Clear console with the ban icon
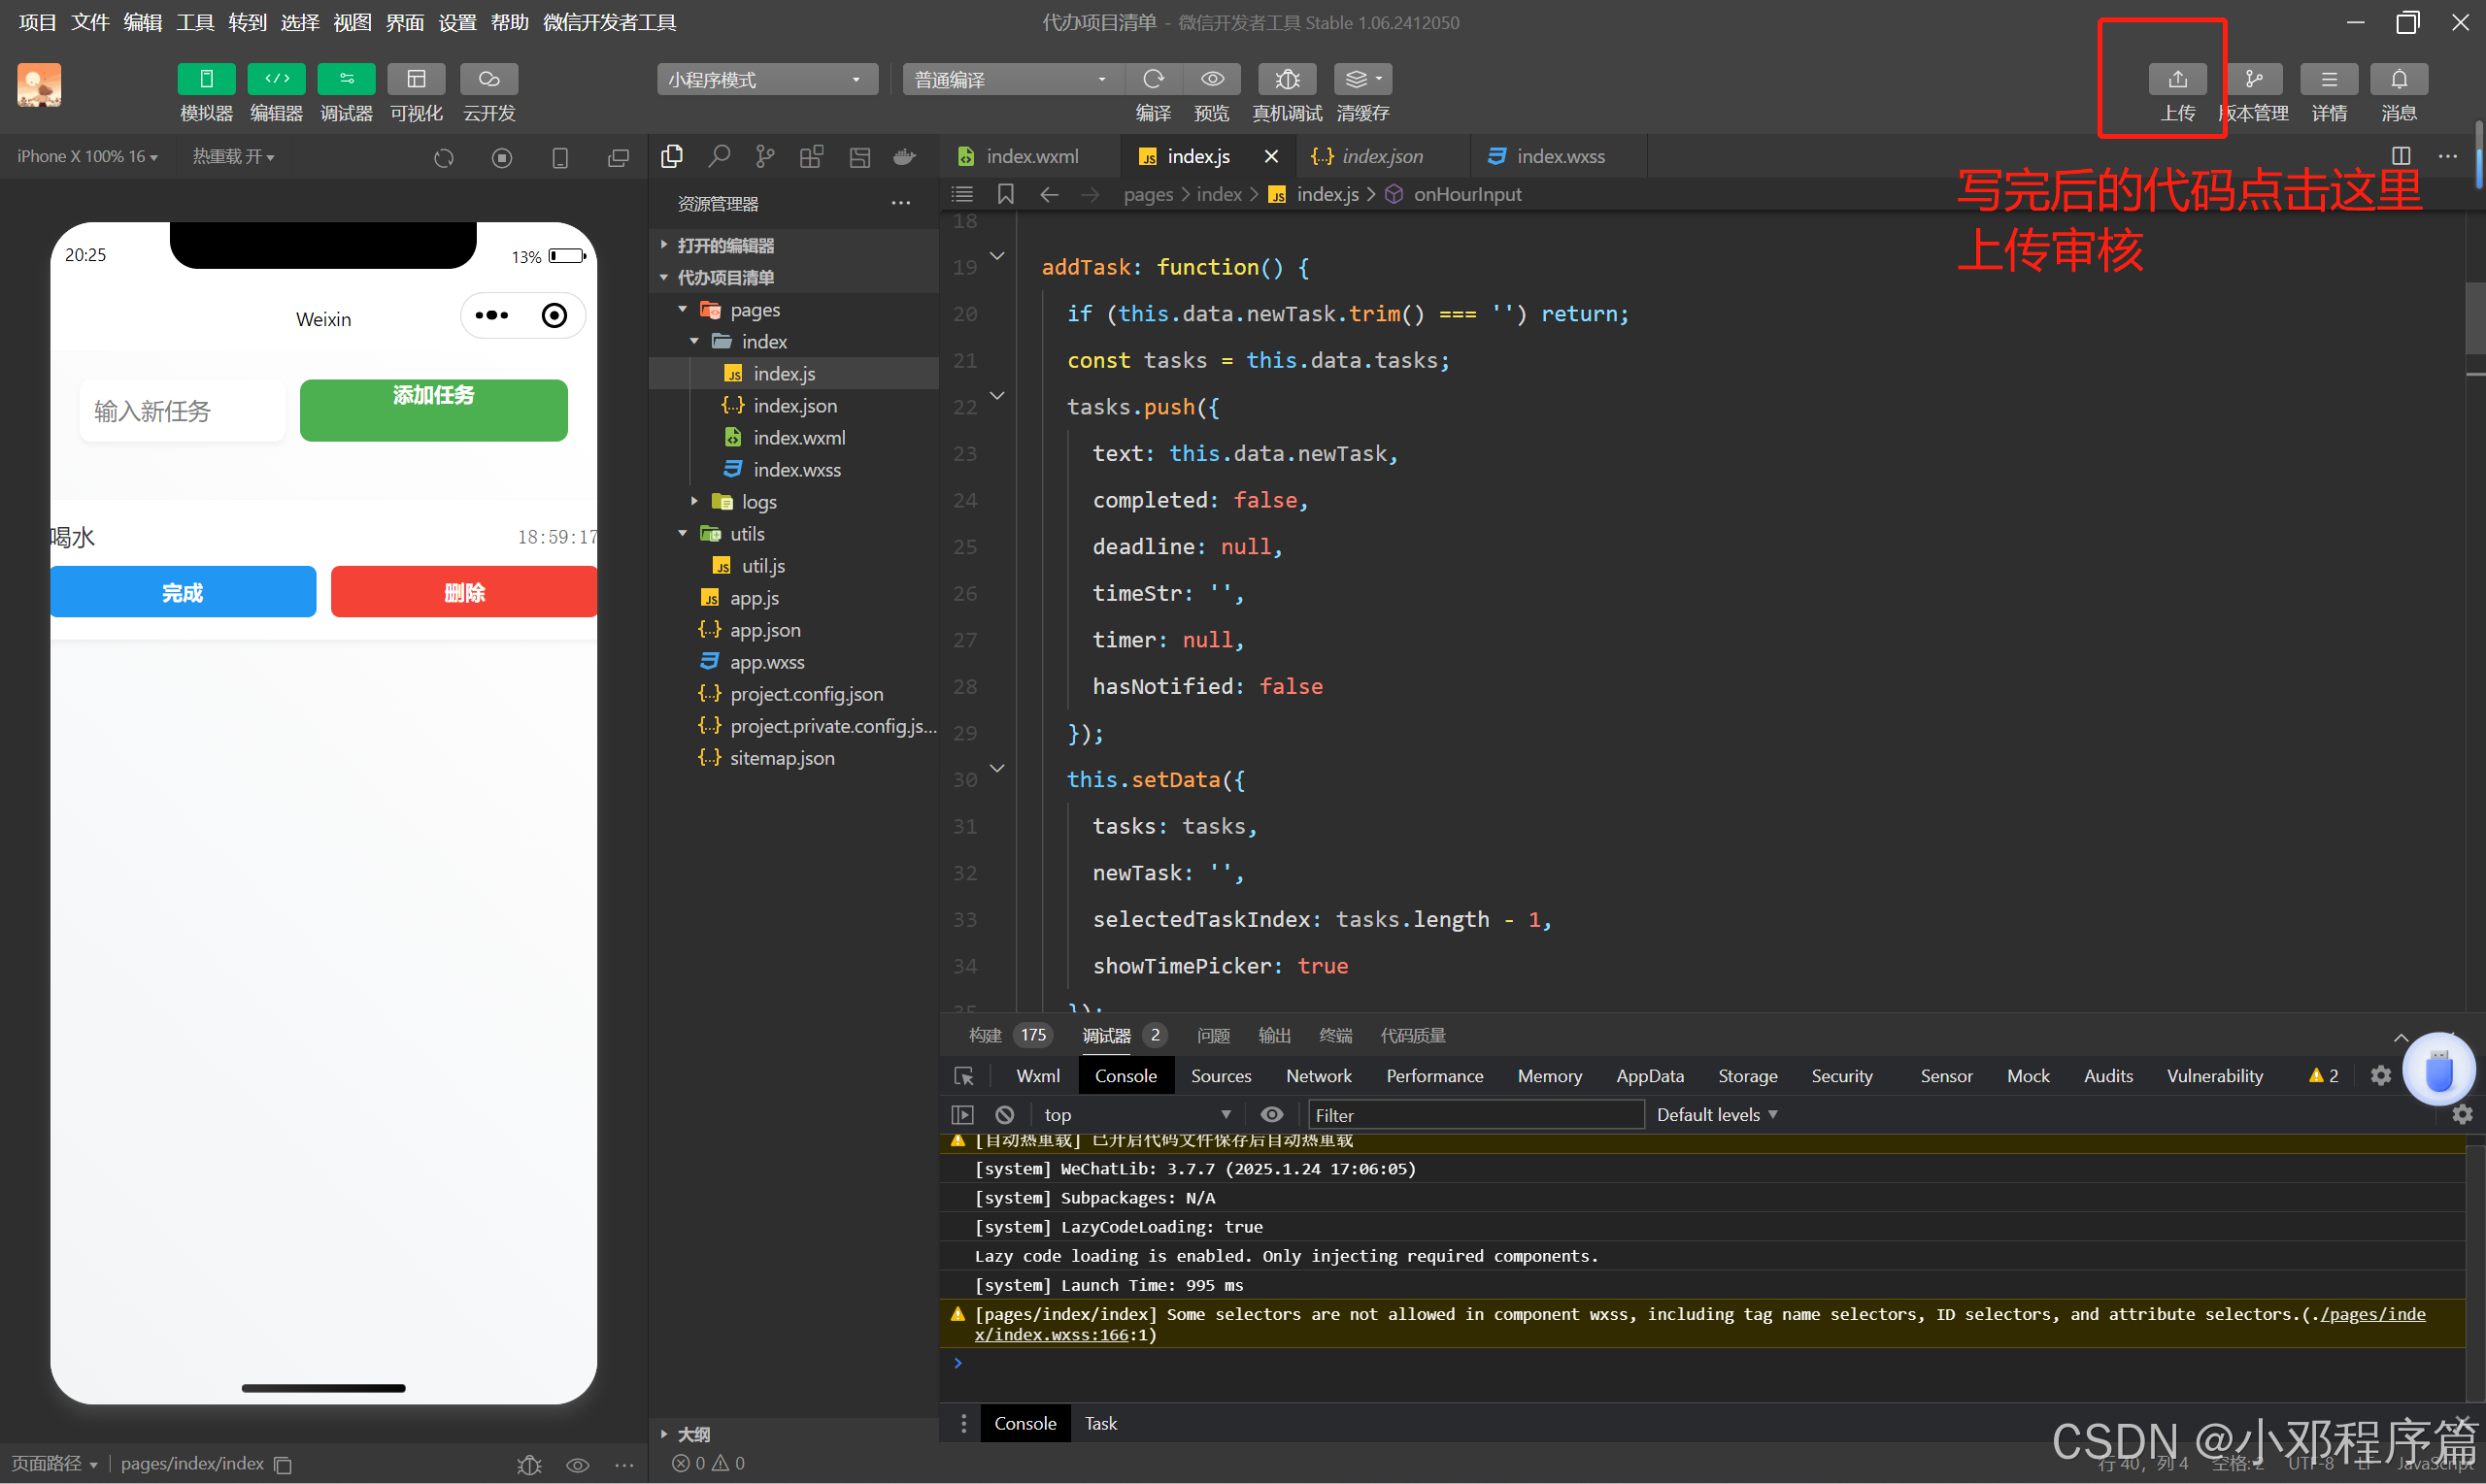Screen dimensions: 2486x1484 tap(1004, 1114)
